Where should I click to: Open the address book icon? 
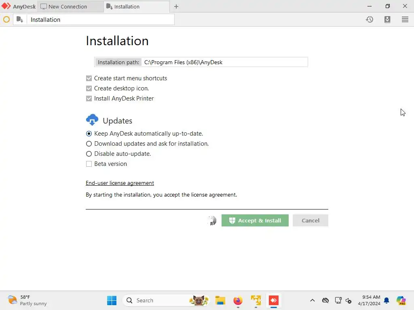pos(387,19)
